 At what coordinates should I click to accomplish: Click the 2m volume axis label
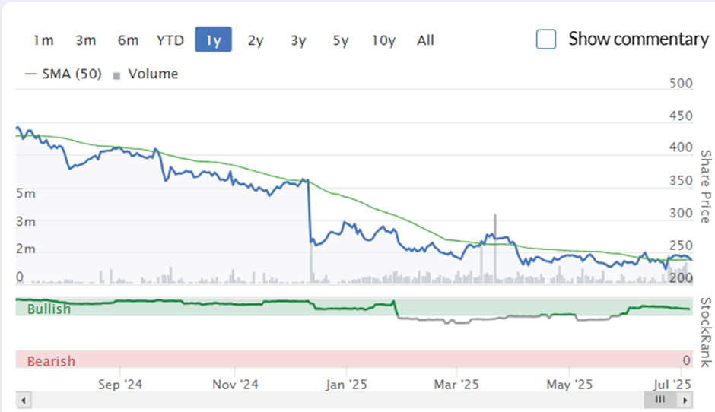pos(26,249)
